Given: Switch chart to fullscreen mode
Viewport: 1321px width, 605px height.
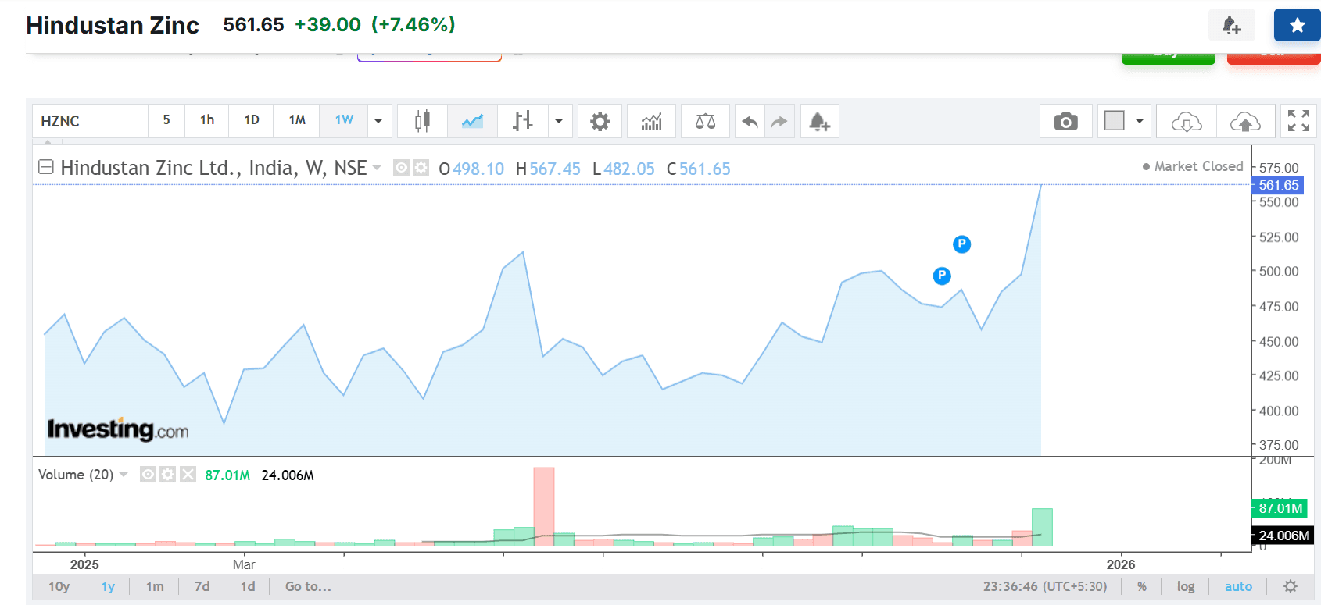Looking at the screenshot, I should [1298, 121].
